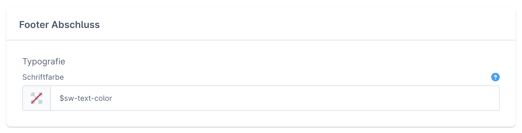Click the Typografie label text
This screenshot has width=522, height=133.
pos(44,61)
